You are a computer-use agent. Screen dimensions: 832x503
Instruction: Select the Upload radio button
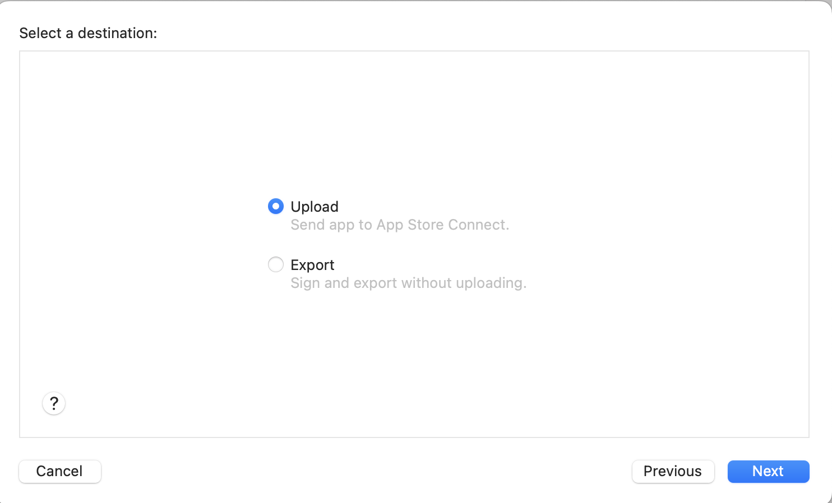point(276,207)
